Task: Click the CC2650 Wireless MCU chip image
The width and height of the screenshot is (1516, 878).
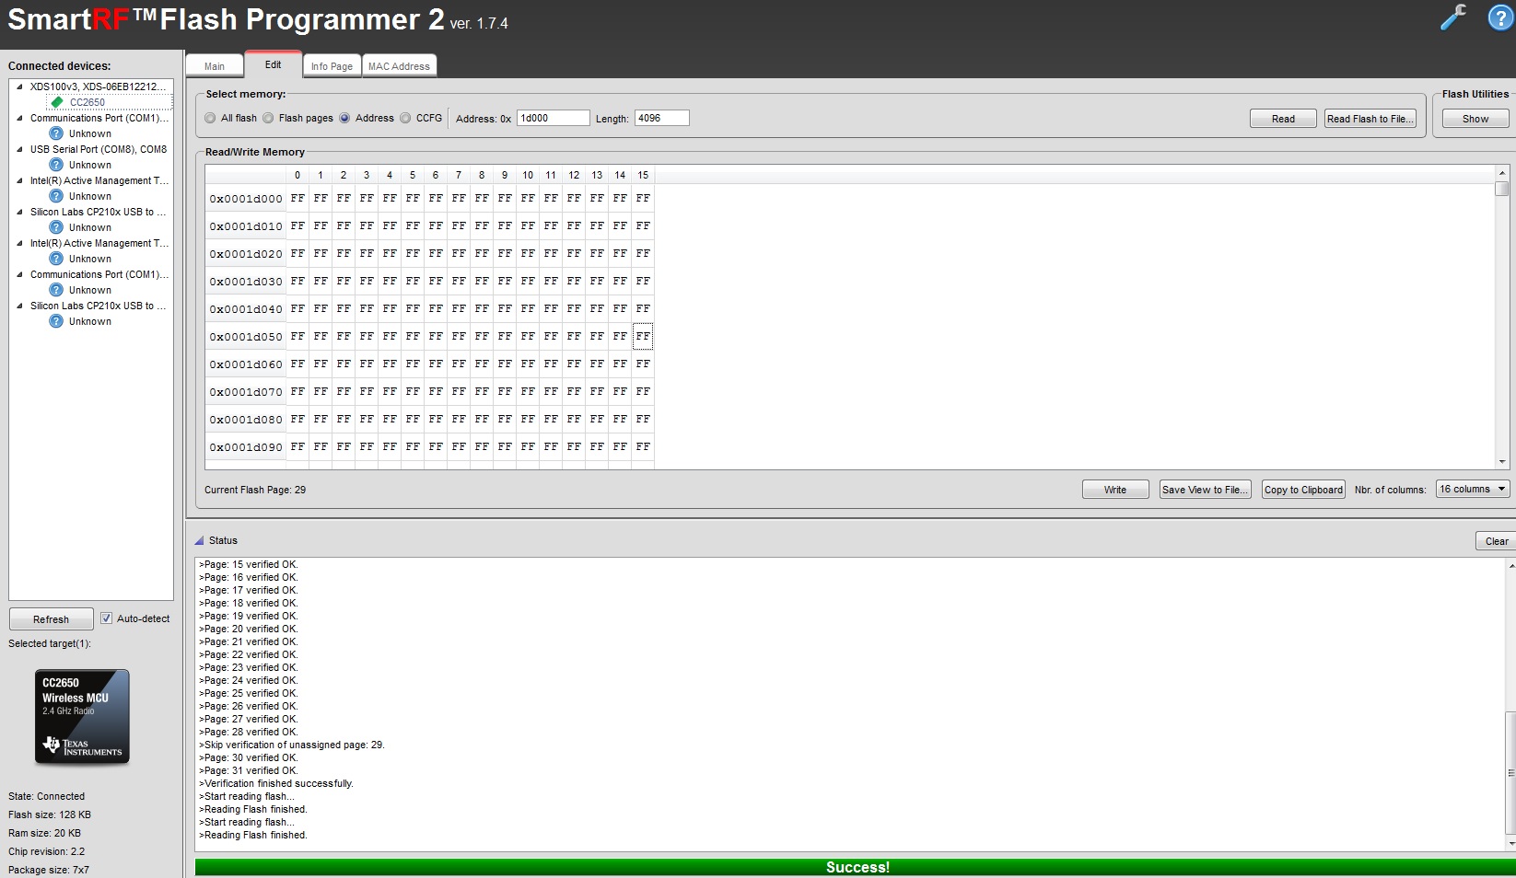Action: (82, 717)
